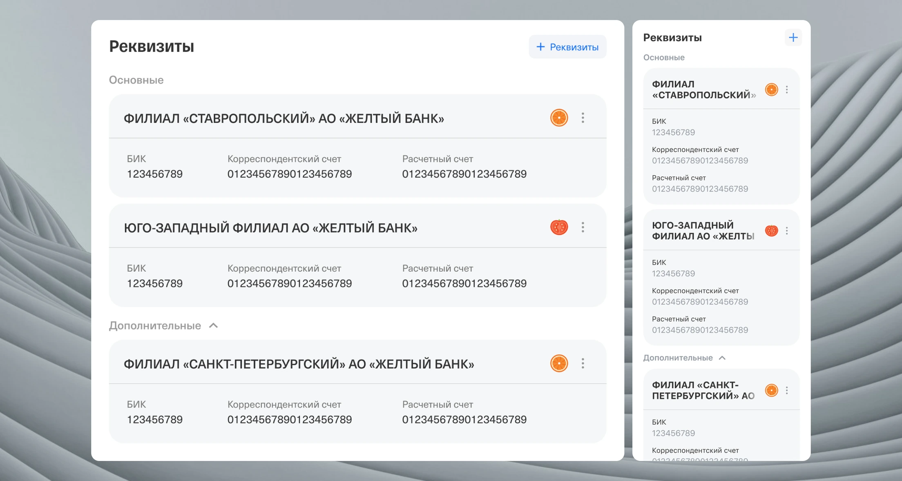Open kebab menu of main Ставропольский card
This screenshot has height=481, width=902.
pyautogui.click(x=583, y=118)
